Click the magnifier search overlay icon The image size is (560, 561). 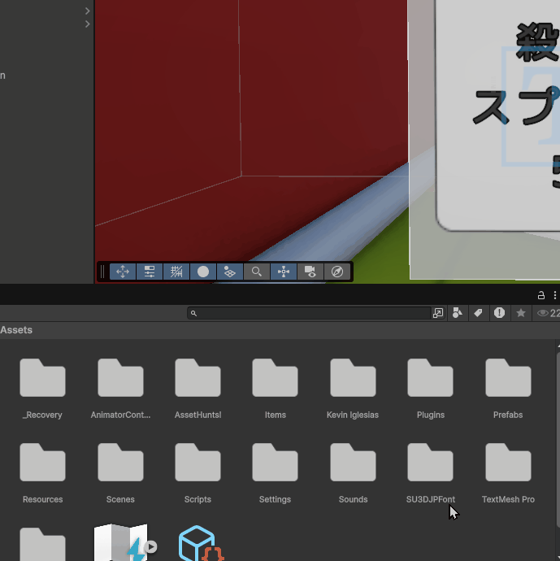point(257,272)
